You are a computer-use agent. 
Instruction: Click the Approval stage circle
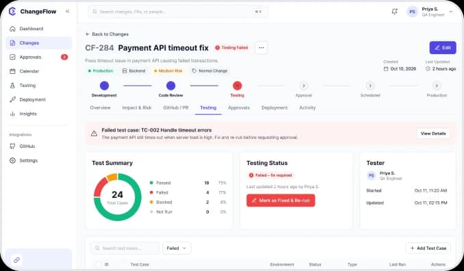(304, 86)
